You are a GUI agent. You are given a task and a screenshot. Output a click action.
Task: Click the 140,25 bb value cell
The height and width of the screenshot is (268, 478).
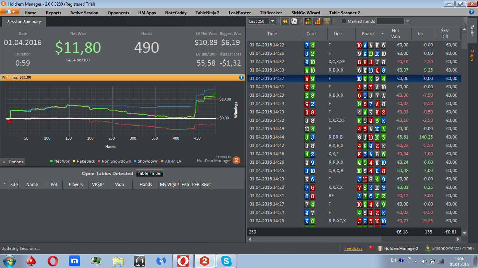(x=426, y=137)
